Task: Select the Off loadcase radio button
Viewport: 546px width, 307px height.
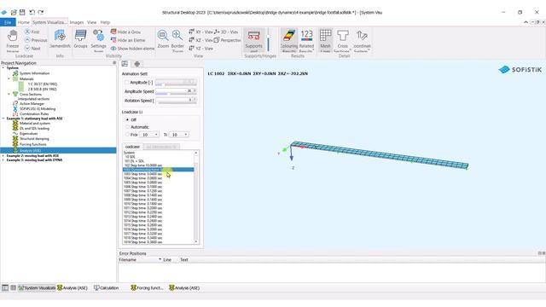Action: point(127,119)
